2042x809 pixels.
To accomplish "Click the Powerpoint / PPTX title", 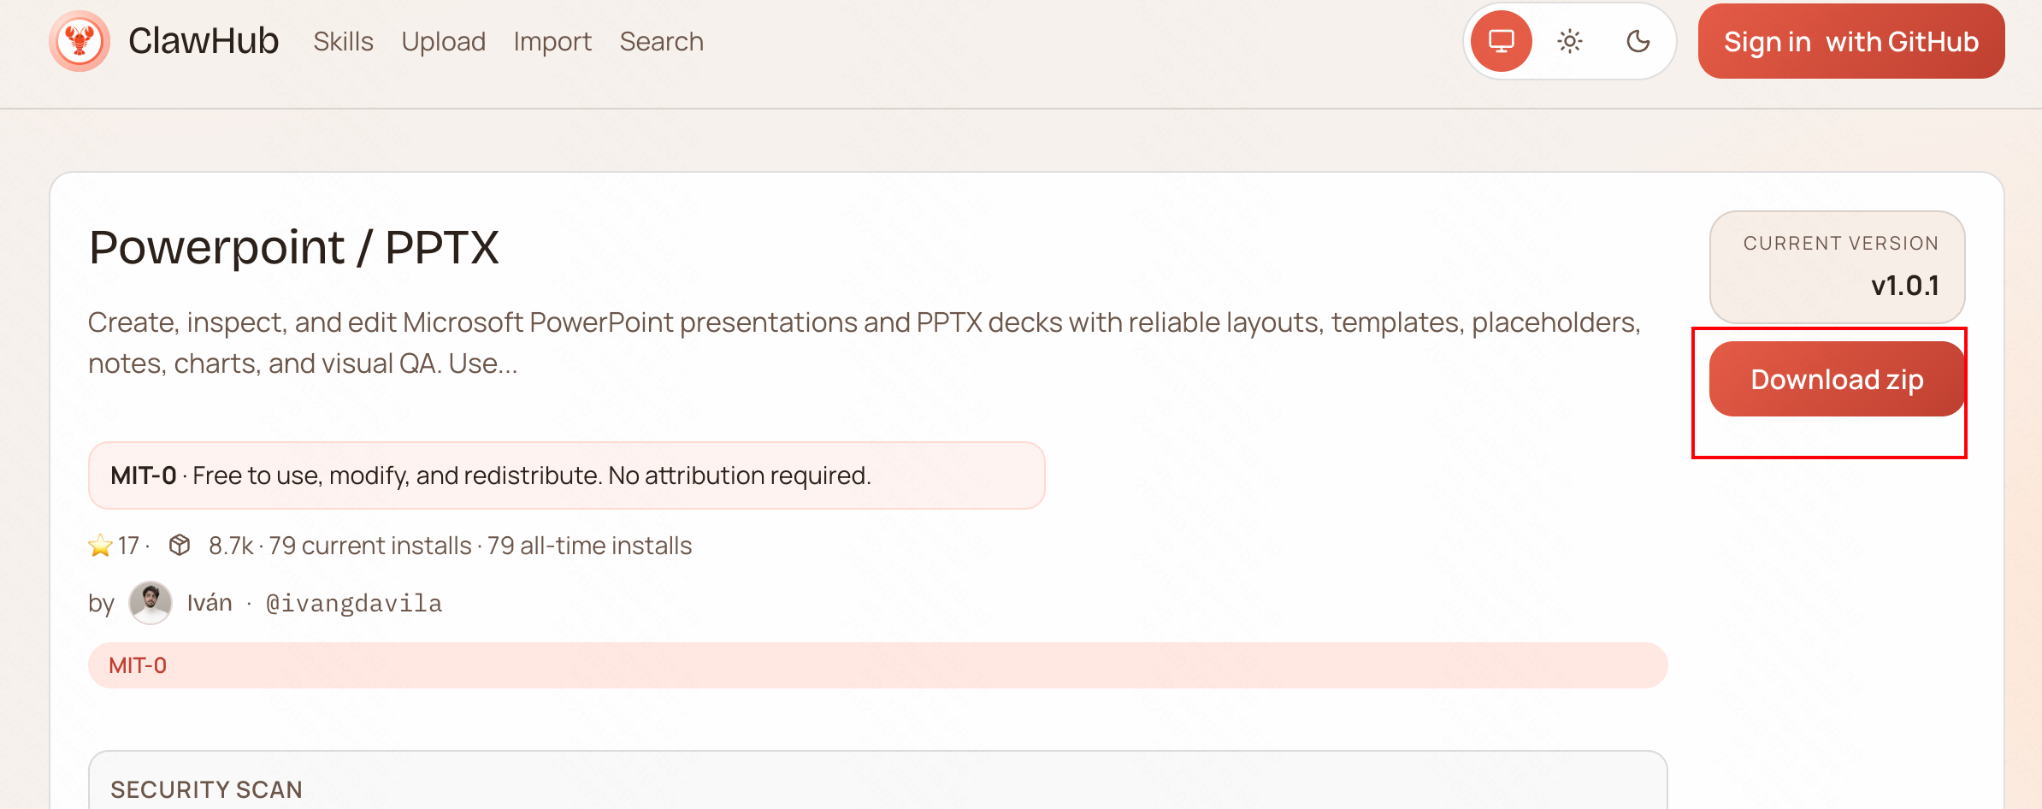I will 294,248.
